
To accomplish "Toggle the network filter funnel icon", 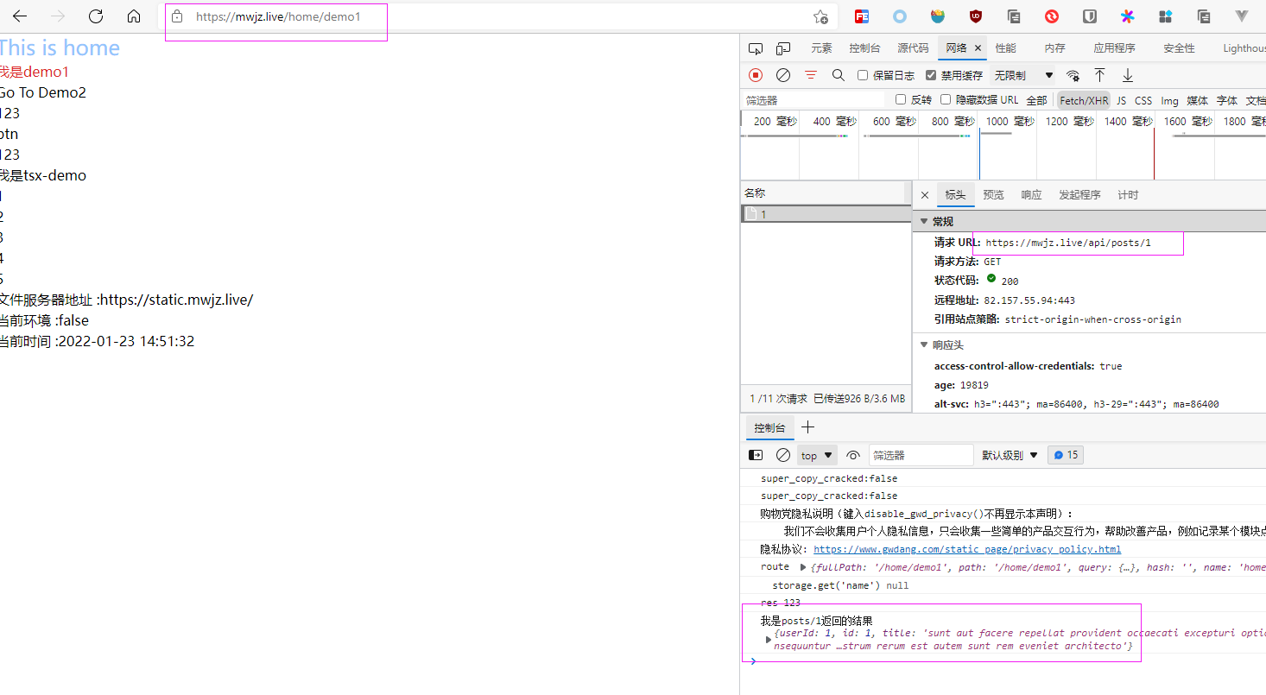I will click(x=811, y=75).
